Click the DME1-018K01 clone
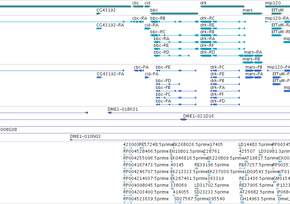 click(x=199, y=113)
